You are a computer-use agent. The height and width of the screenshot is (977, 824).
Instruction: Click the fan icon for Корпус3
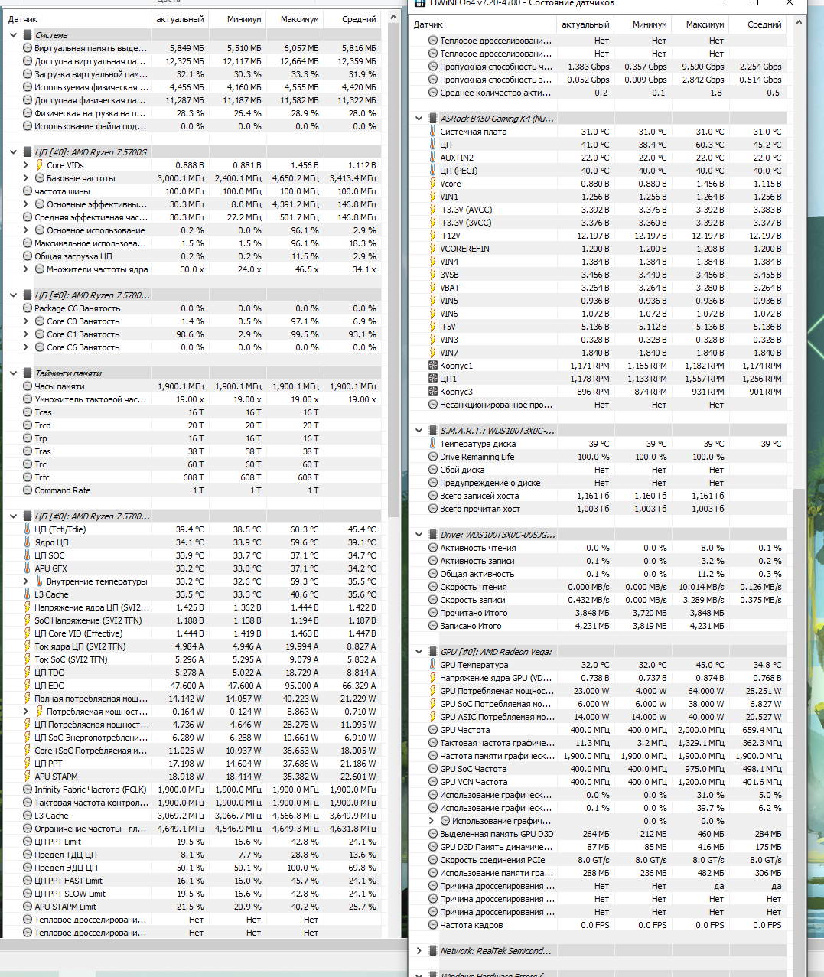pos(433,392)
